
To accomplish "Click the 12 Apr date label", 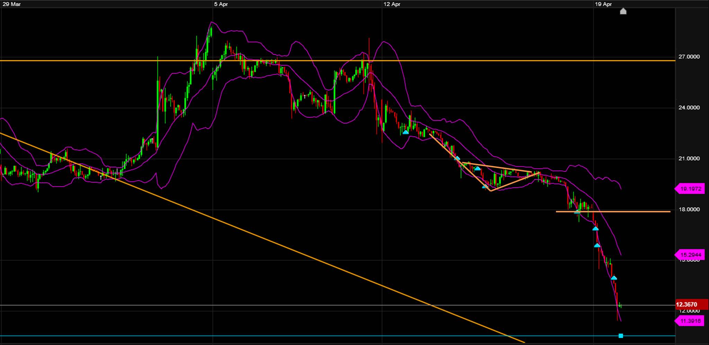I will (x=392, y=4).
